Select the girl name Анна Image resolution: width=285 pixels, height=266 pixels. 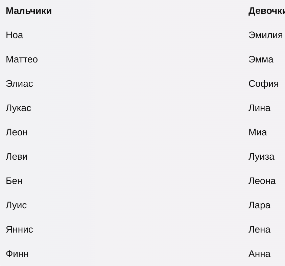pos(259,254)
